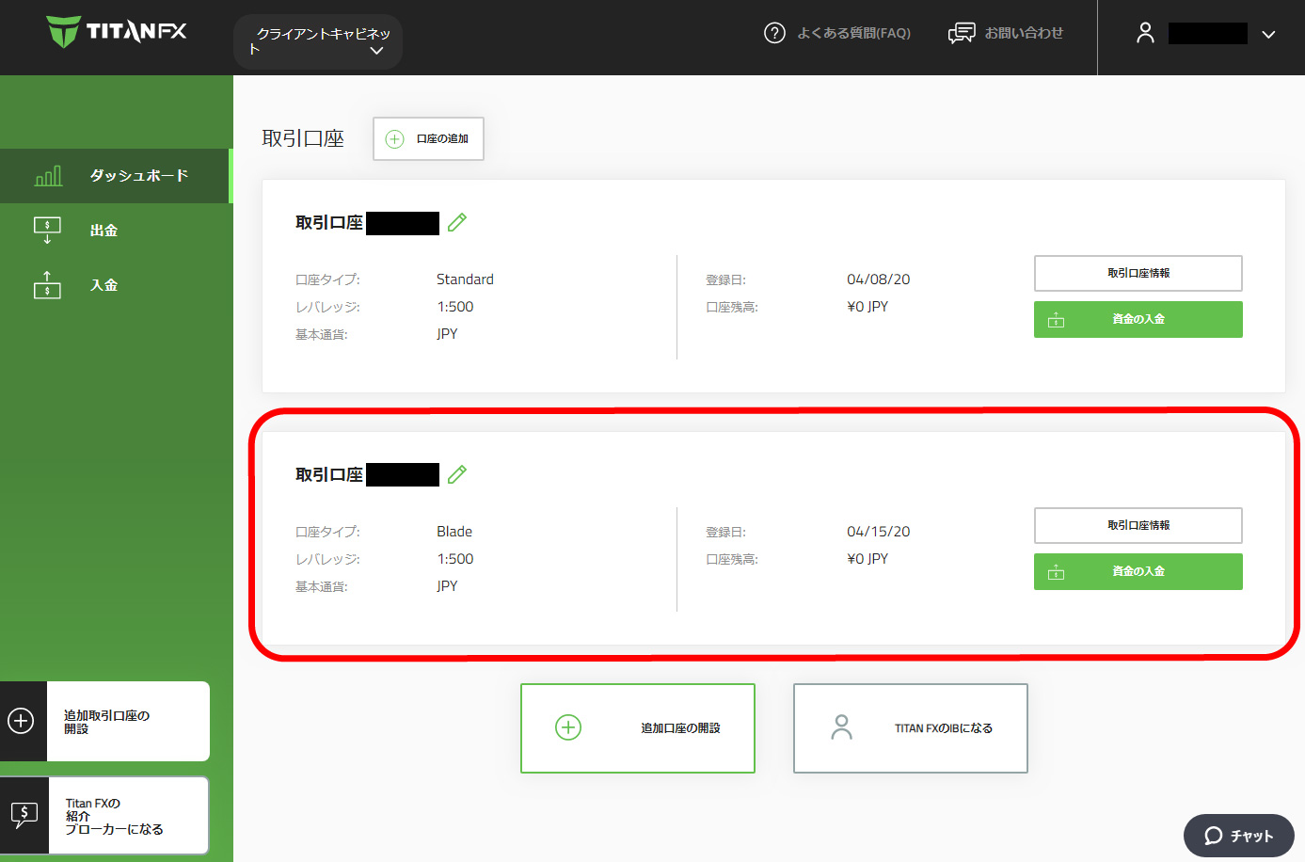Viewport: 1305px width, 862px height.
Task: Open 取引口座情報 for the Standard account
Action: coord(1138,273)
